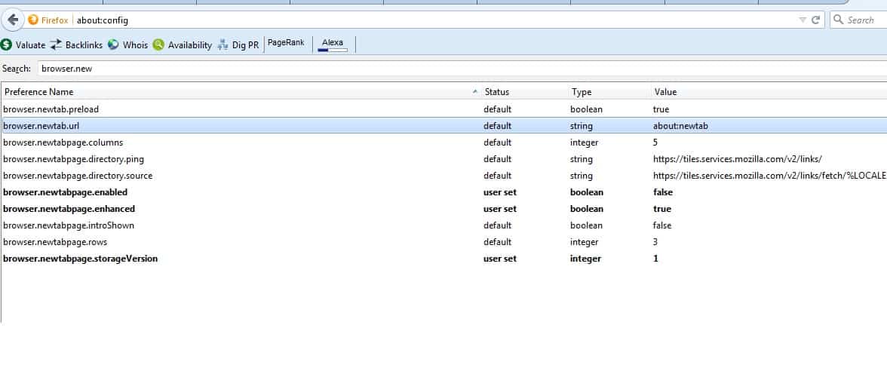Open the address bar history dropdown arrow
Viewport: 887px width, 380px height.
click(x=803, y=20)
